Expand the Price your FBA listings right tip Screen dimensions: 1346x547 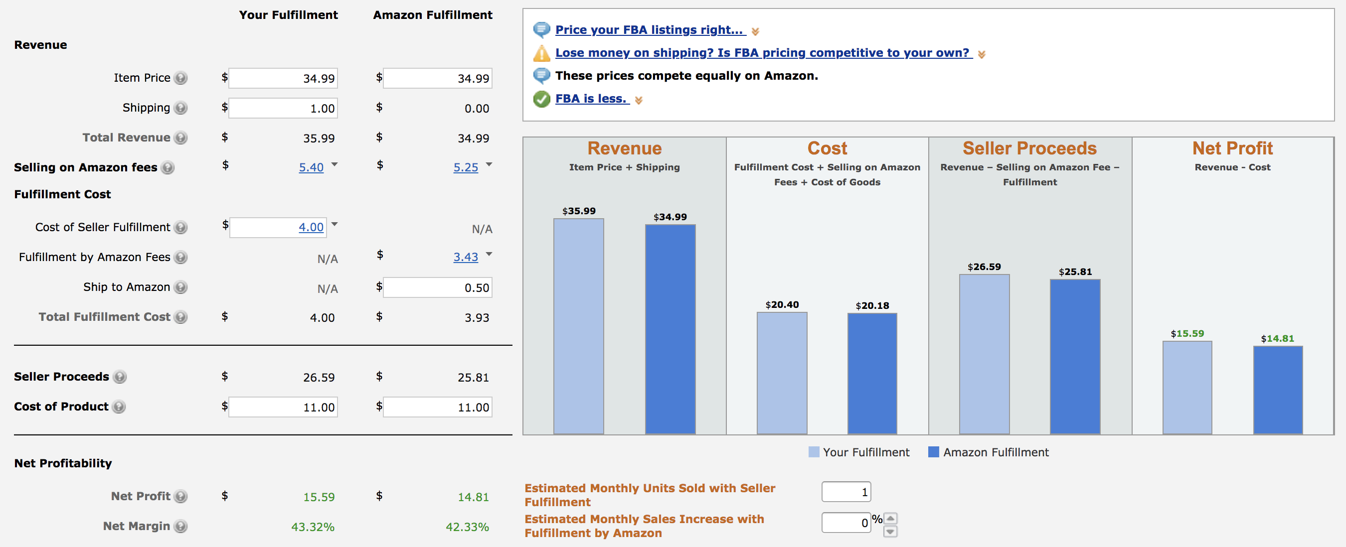coord(755,32)
